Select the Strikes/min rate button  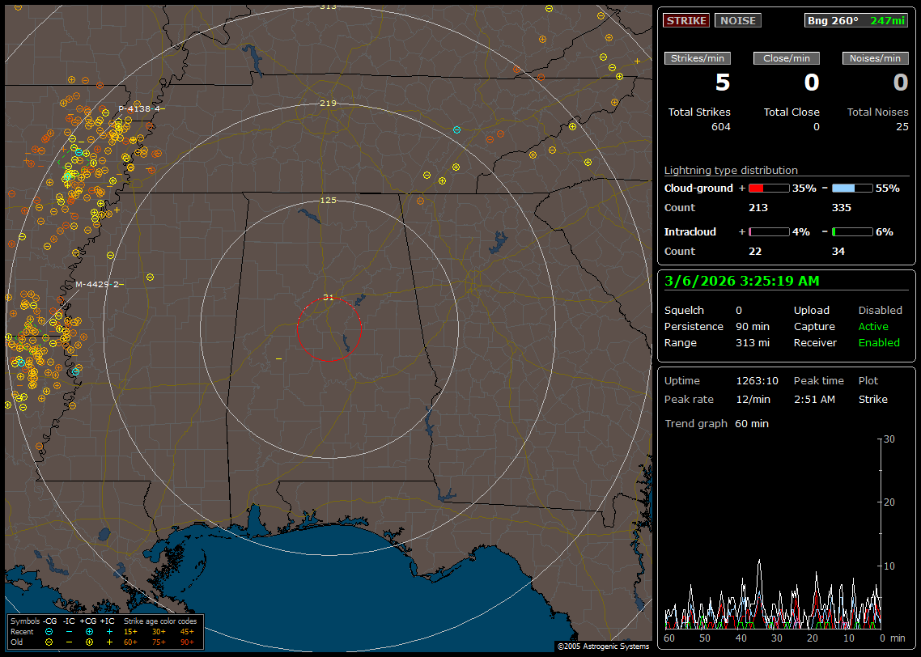tap(698, 58)
